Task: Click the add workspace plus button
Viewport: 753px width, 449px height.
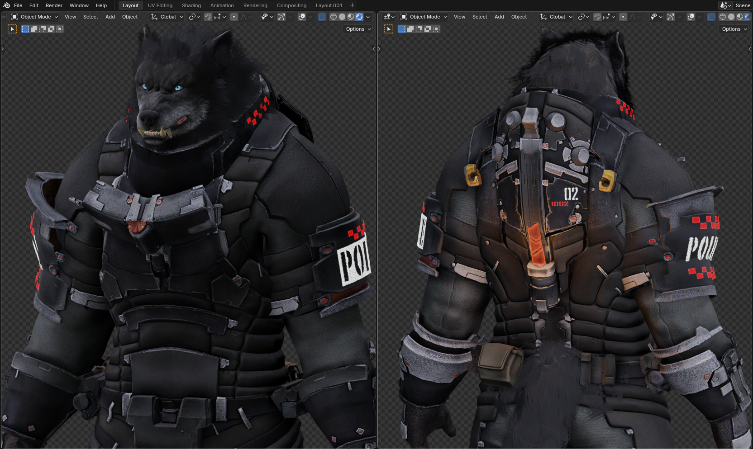Action: tap(352, 5)
